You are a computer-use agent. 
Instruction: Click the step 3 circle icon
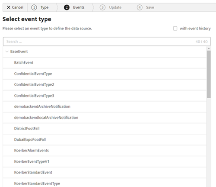pos(102,7)
